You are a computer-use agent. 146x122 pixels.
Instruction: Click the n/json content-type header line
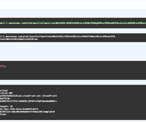[4, 91]
